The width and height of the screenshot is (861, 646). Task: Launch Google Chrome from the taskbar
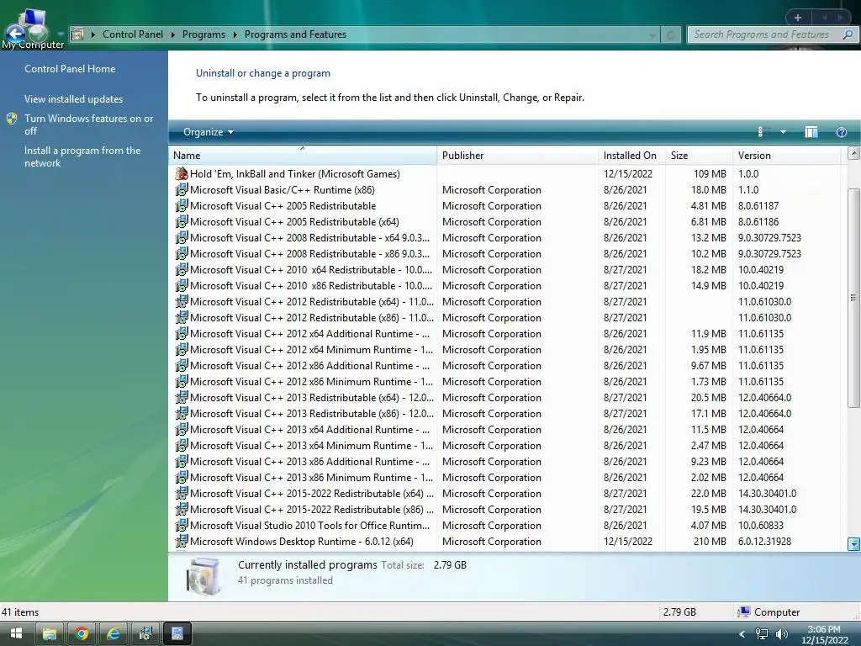click(x=82, y=634)
